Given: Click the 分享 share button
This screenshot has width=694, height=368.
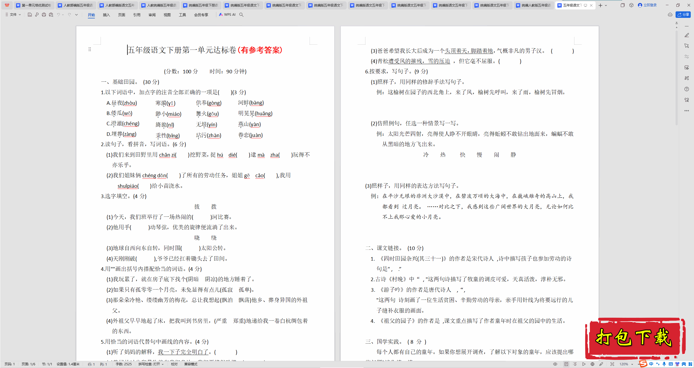Looking at the screenshot, I should (683, 15).
